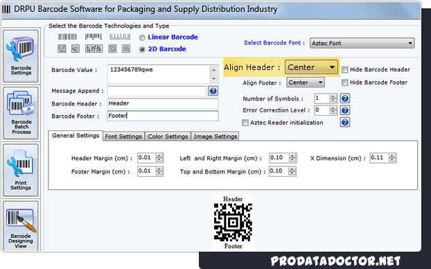Select the Linear Barcode radio button

pos(142,37)
